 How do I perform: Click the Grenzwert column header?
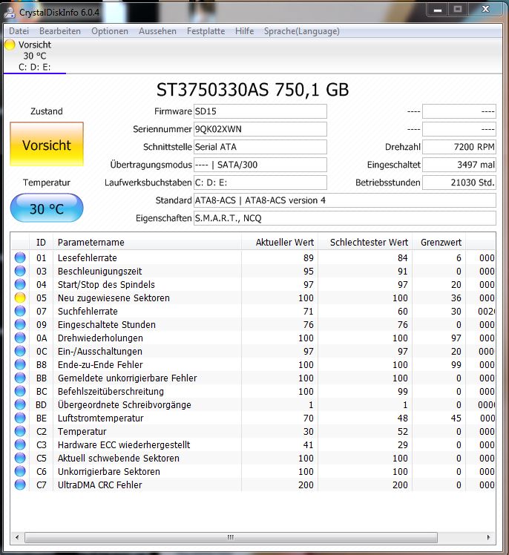tap(439, 242)
